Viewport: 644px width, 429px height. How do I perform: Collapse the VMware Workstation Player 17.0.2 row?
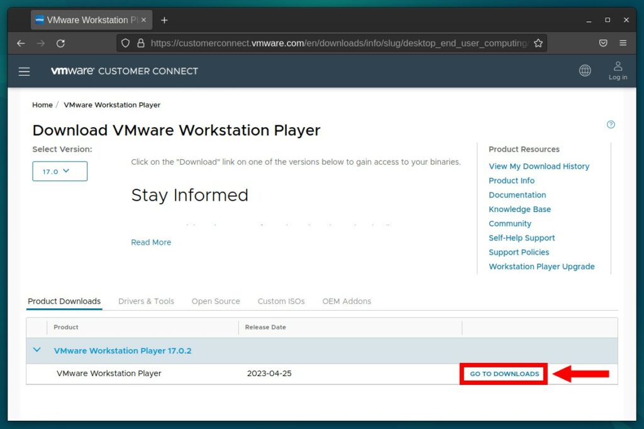coord(37,350)
